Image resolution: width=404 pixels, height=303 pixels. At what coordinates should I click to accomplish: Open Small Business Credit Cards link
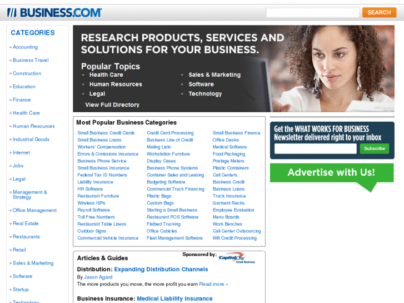[x=106, y=133]
